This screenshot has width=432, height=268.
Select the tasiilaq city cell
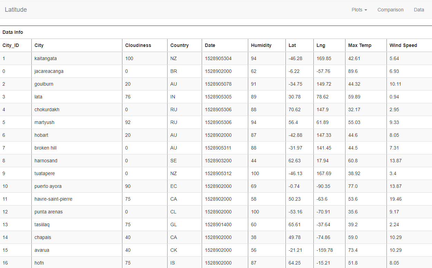click(x=77, y=224)
